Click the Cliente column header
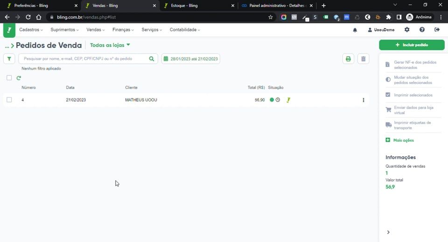Viewport: 448px width, 242px height. 131,88
